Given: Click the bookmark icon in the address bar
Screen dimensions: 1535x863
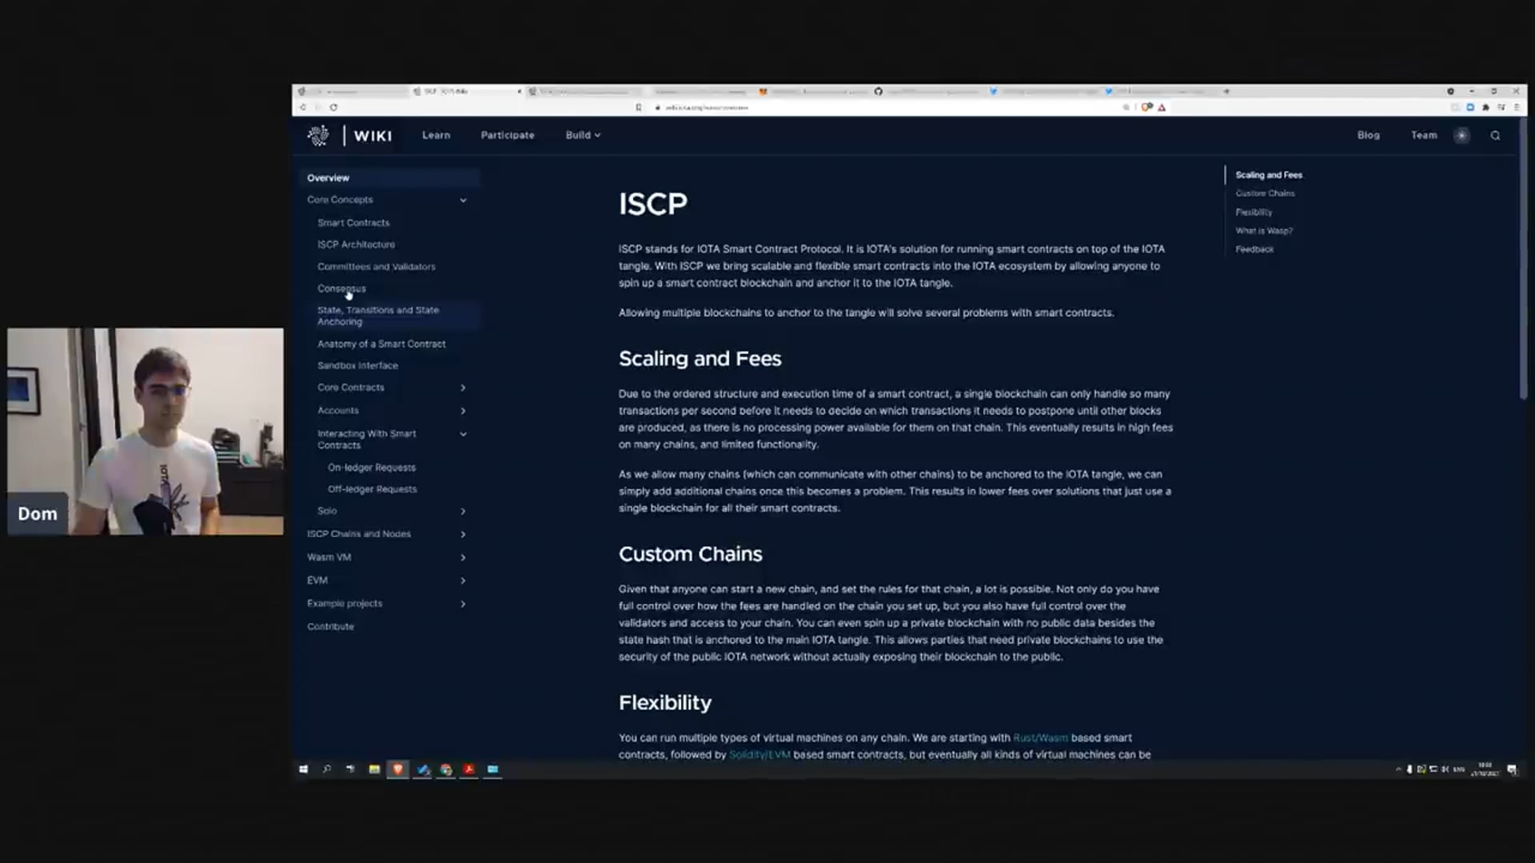Looking at the screenshot, I should (x=638, y=107).
